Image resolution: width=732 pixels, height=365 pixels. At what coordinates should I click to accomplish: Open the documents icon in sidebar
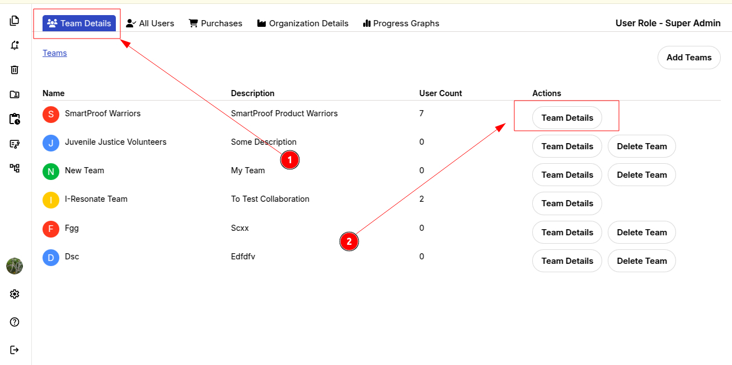15,21
